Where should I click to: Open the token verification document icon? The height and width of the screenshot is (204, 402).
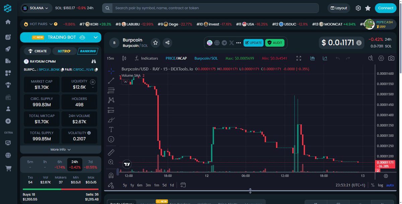click(8, 61)
